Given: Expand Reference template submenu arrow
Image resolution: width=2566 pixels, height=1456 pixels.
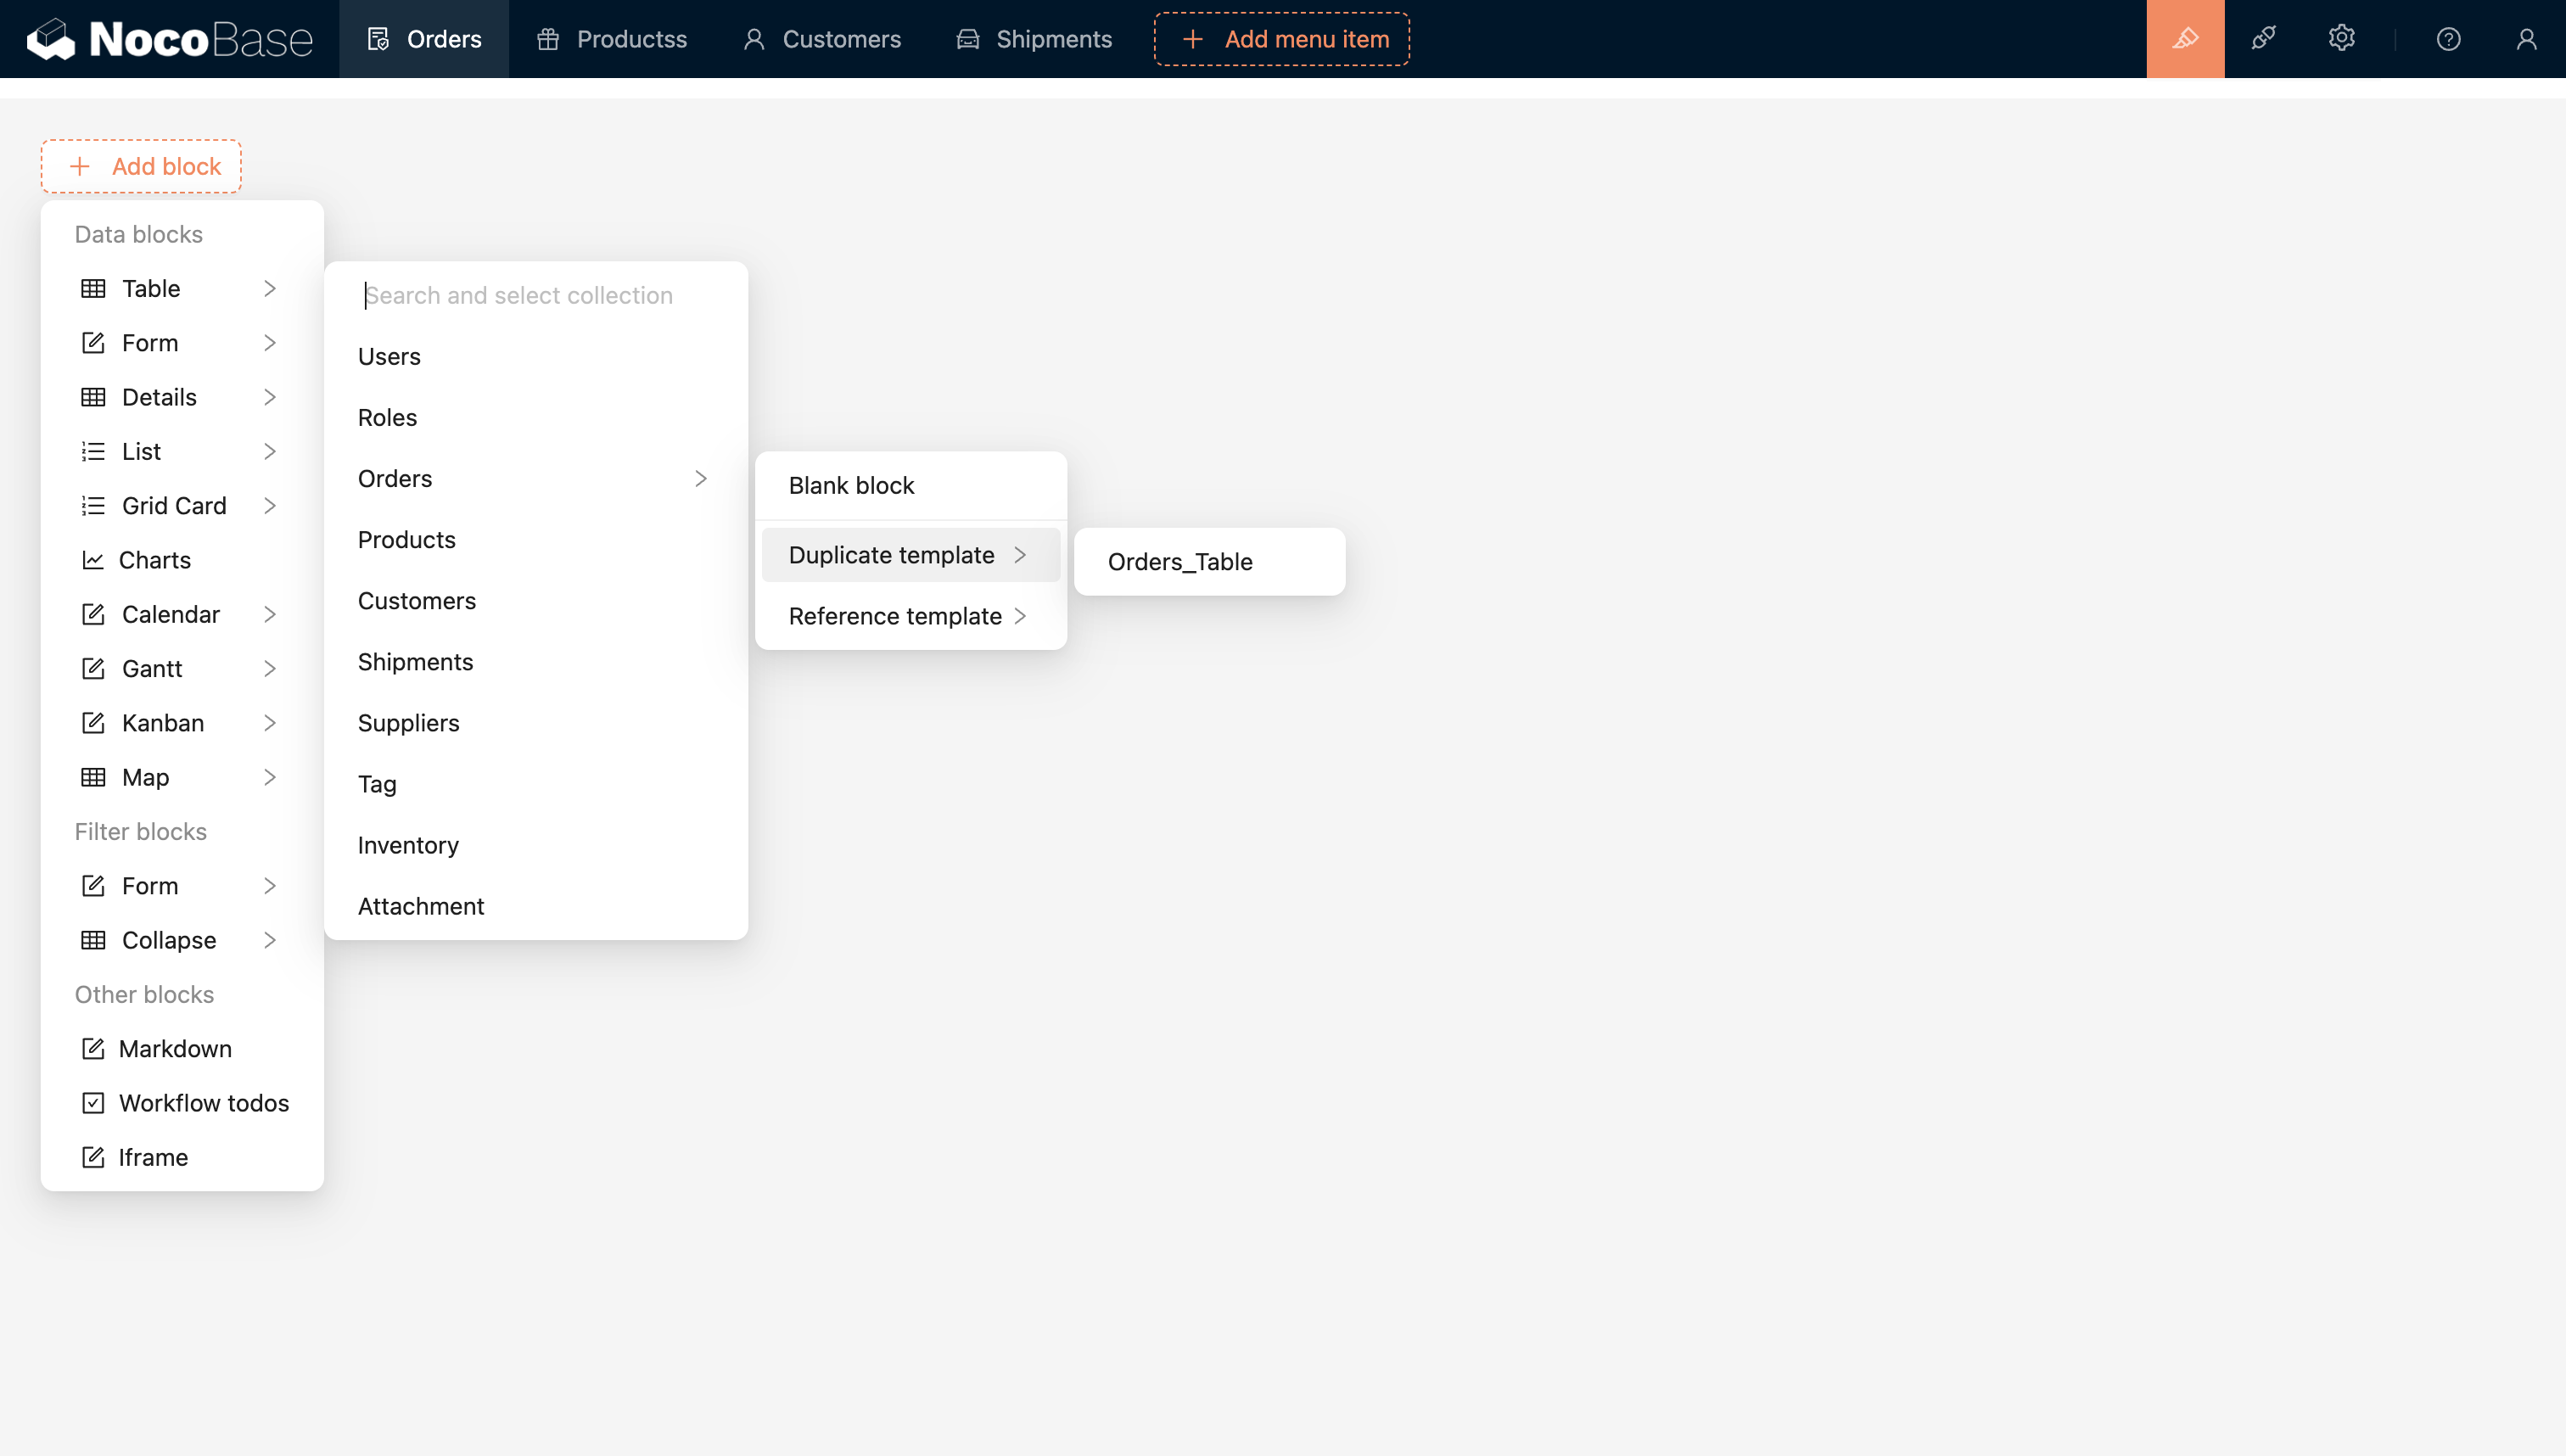Looking at the screenshot, I should coord(1020,616).
